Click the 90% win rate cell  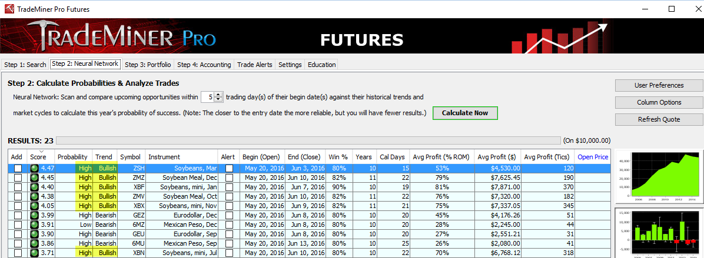(x=338, y=186)
